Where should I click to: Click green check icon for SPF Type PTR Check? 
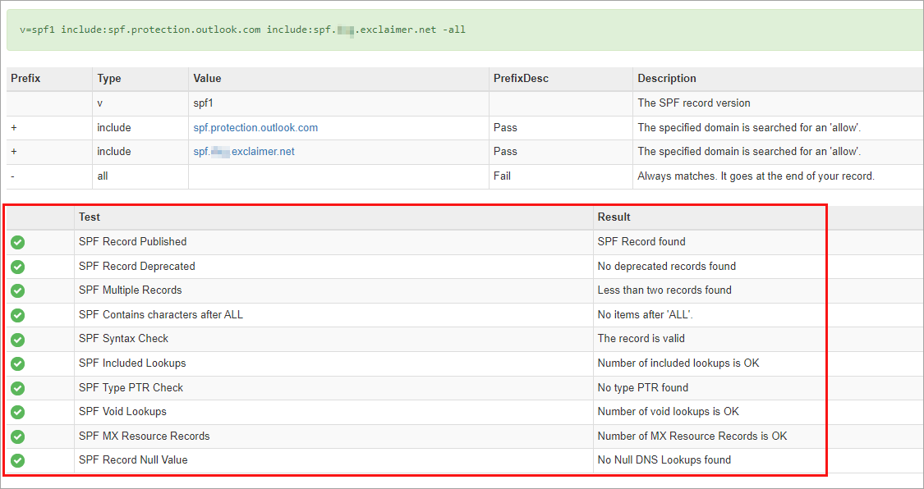coord(18,388)
